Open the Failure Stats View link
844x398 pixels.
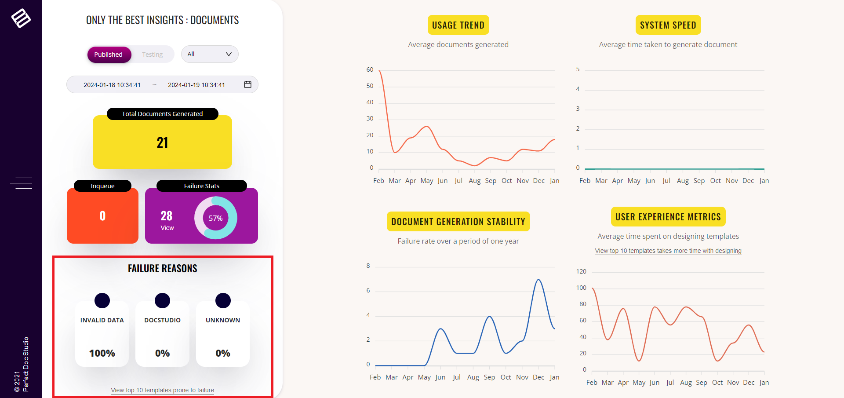coord(167,228)
